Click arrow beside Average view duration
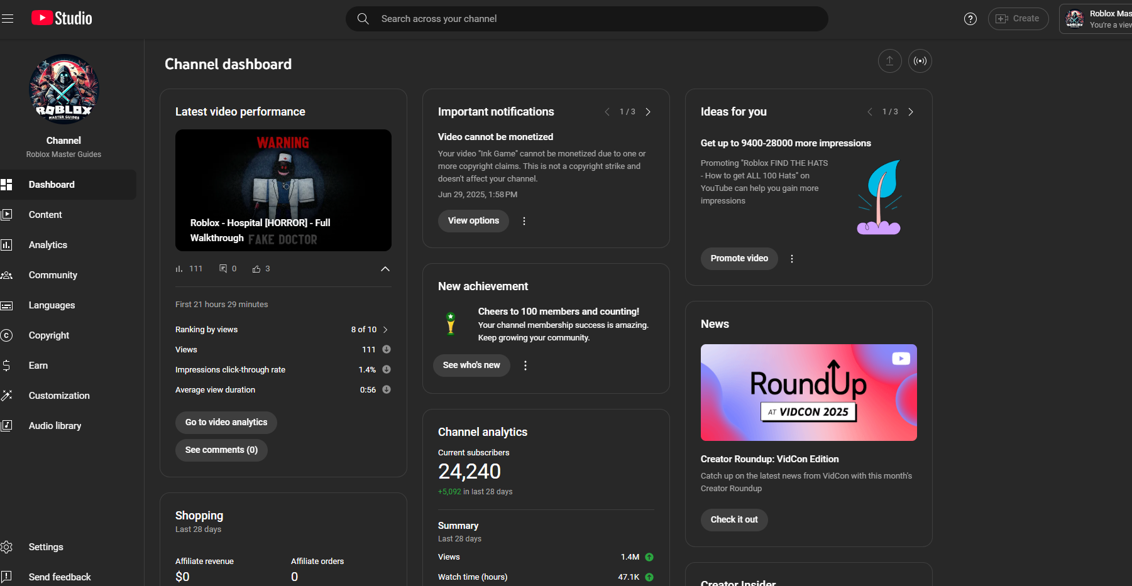Screen dimensions: 1132x586 pyautogui.click(x=387, y=389)
